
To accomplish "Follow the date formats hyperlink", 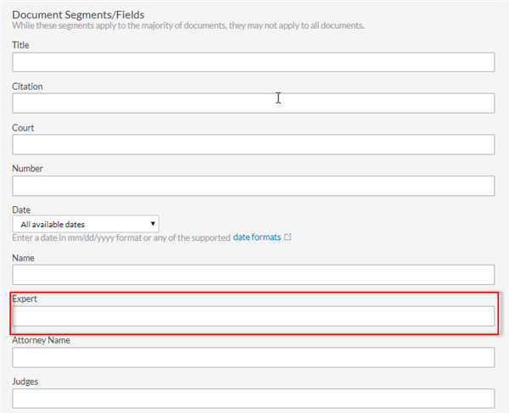I will coord(257,237).
